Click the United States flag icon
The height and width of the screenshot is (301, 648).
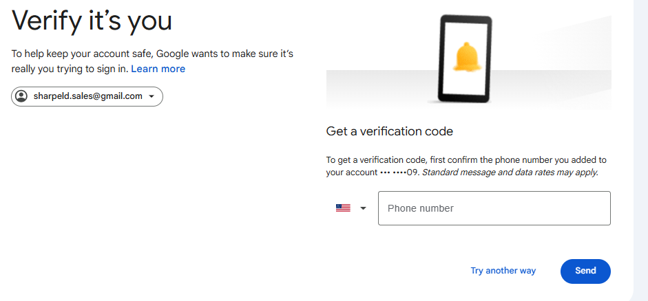click(343, 208)
